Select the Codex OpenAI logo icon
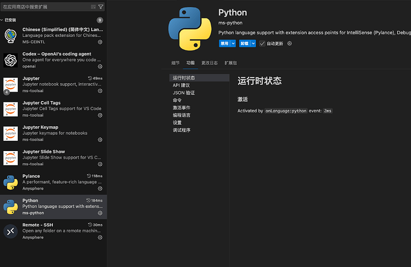Image resolution: width=411 pixels, height=267 pixels. 11,60
